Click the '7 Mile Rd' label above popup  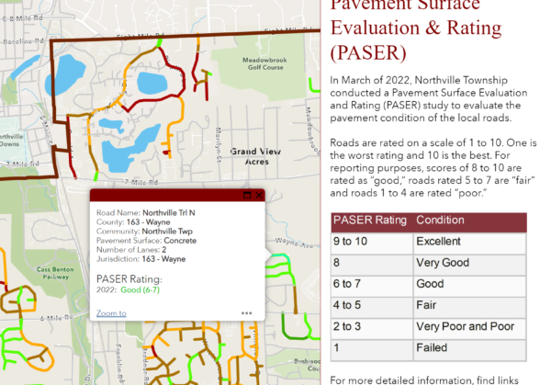(141, 182)
